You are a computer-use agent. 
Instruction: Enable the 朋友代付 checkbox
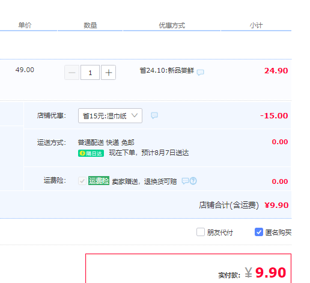pyautogui.click(x=201, y=232)
